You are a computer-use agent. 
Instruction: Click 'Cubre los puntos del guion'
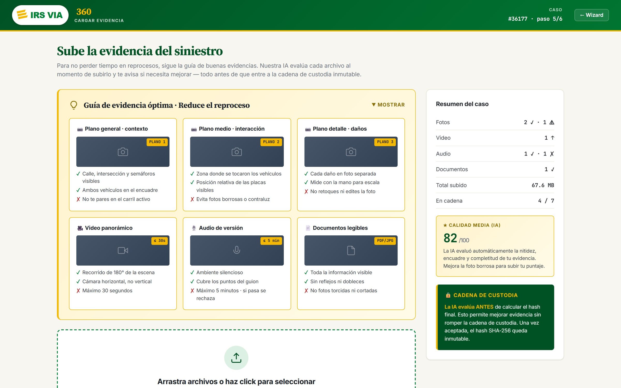tap(227, 281)
